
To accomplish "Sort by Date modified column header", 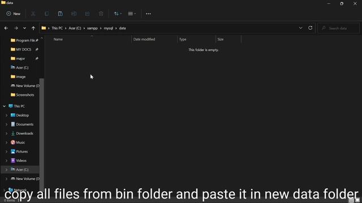I will [x=144, y=39].
